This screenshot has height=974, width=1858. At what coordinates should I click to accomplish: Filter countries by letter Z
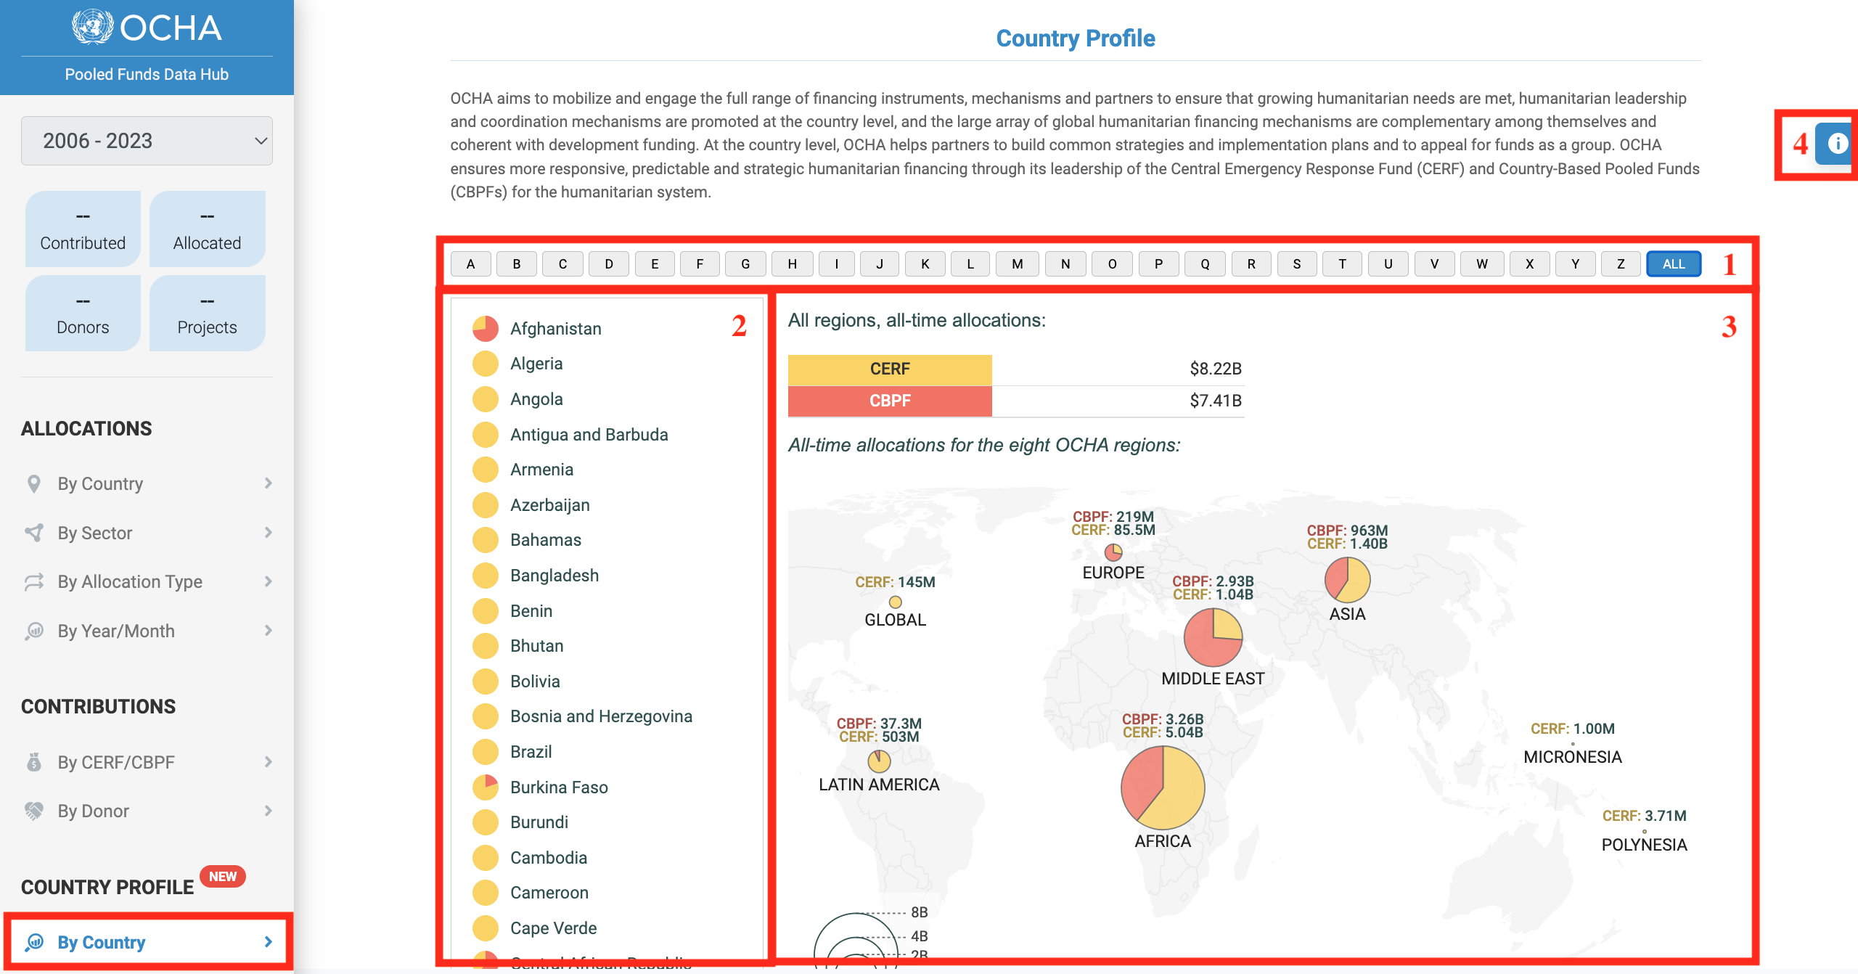point(1620,264)
